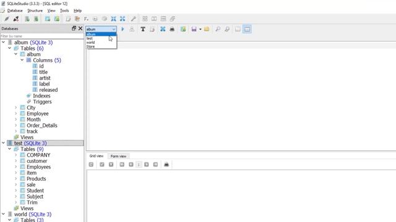396x222 pixels.
Task: Click the Save SQL to file floppy icon
Action: (x=194, y=29)
